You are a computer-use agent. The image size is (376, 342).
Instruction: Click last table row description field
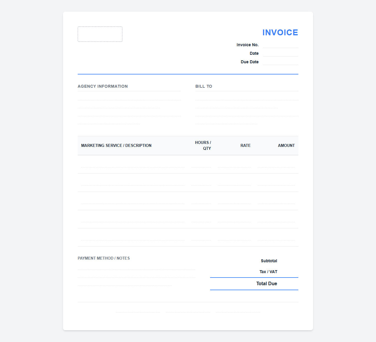click(133, 237)
